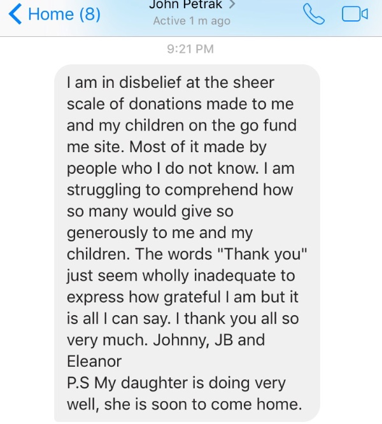Image resolution: width=382 pixels, height=424 pixels.
Task: Tap the 'Active 1 m ago' status
Action: pyautogui.click(x=192, y=21)
